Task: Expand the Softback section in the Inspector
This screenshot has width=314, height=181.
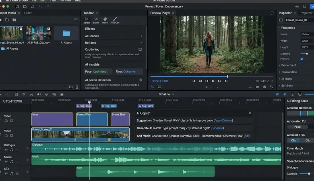Action: click(288, 86)
